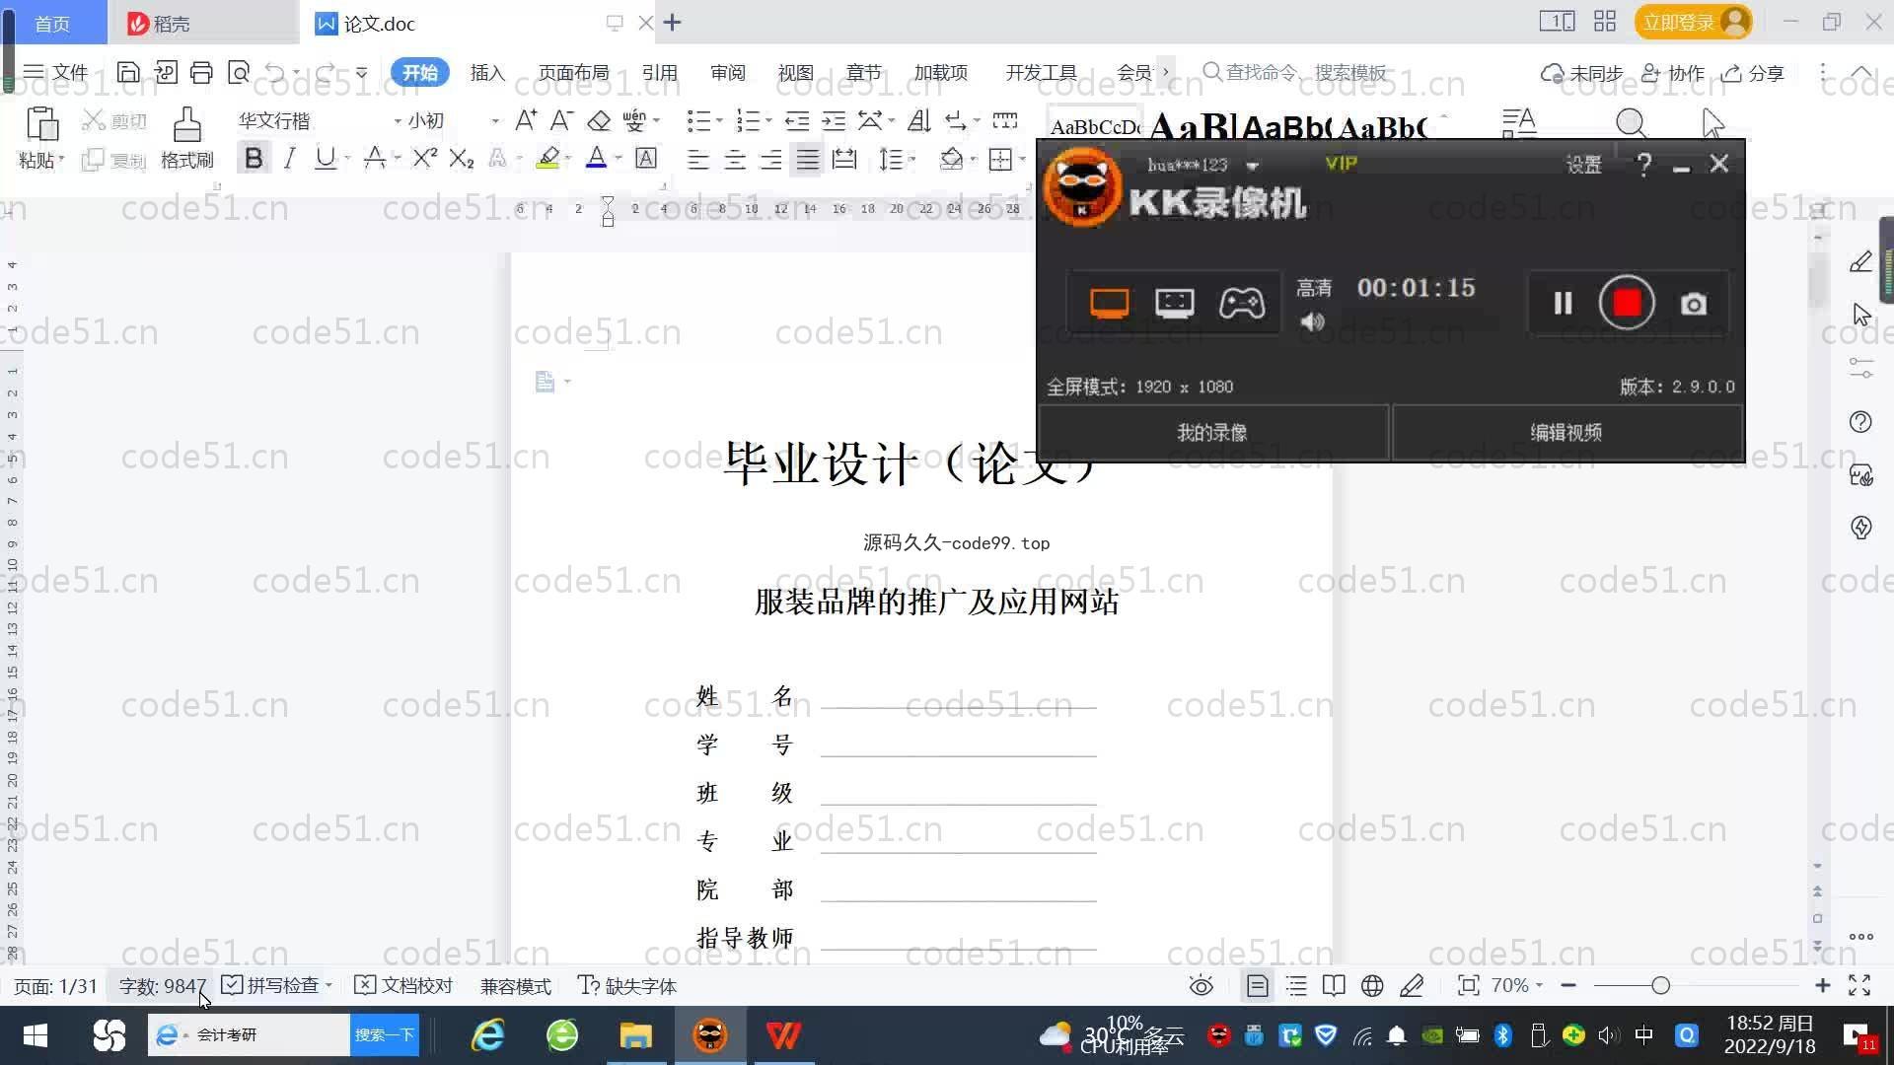Switch to reading layout view
1894x1065 pixels.
pos(1334,985)
